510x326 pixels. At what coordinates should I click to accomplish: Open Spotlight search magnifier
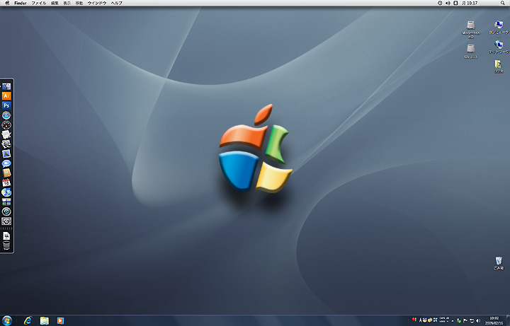tap(503, 3)
